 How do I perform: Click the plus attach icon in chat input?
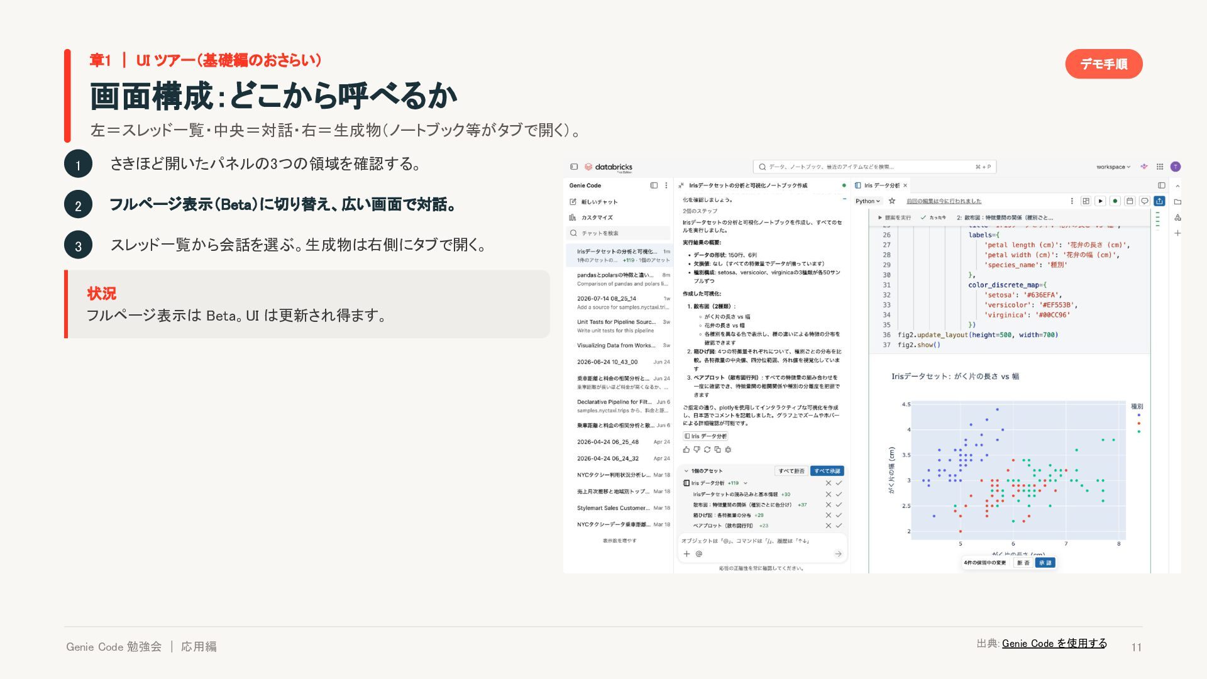click(686, 554)
